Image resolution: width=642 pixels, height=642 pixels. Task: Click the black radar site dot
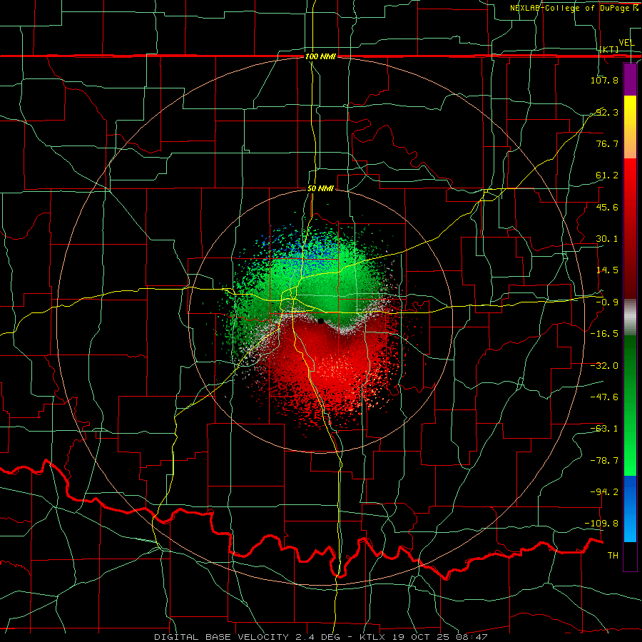pyautogui.click(x=321, y=321)
